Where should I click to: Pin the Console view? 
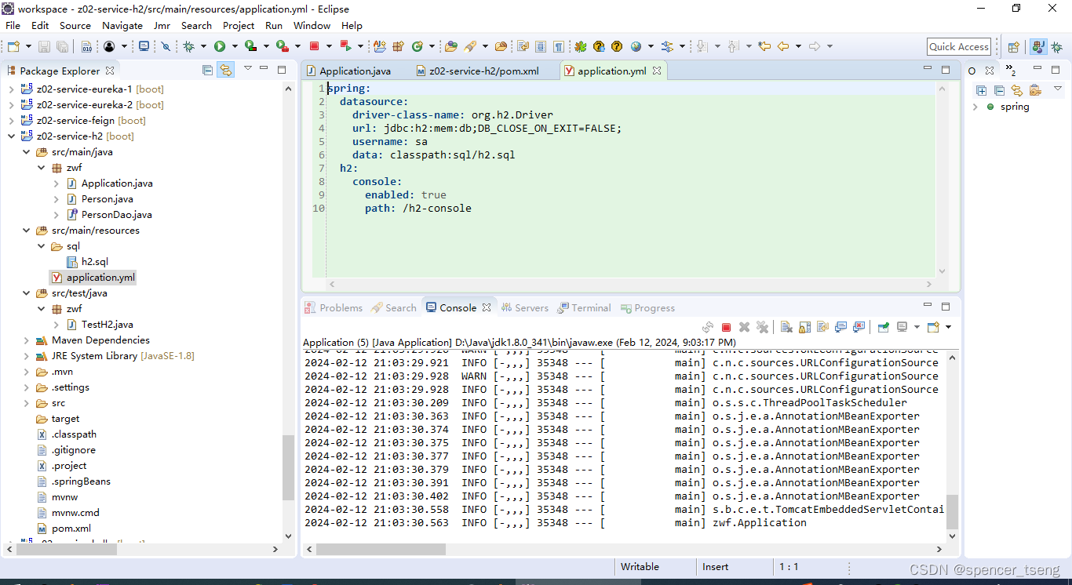[x=882, y=328]
